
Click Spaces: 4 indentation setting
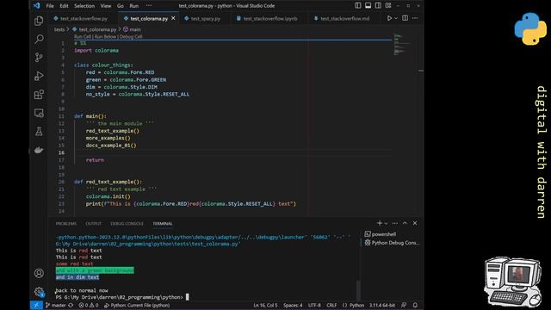[x=293, y=306]
